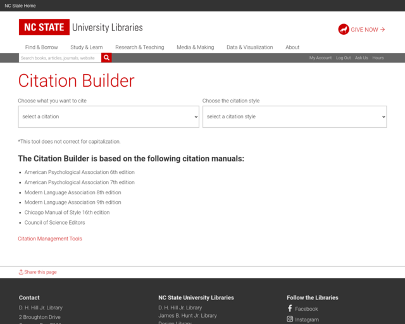405x324 pixels.
Task: Click 'The Citation Builder is based on' heading
Action: coord(131,158)
